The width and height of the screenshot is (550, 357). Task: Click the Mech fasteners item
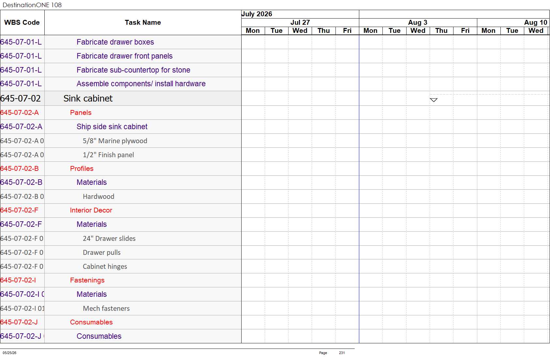106,309
